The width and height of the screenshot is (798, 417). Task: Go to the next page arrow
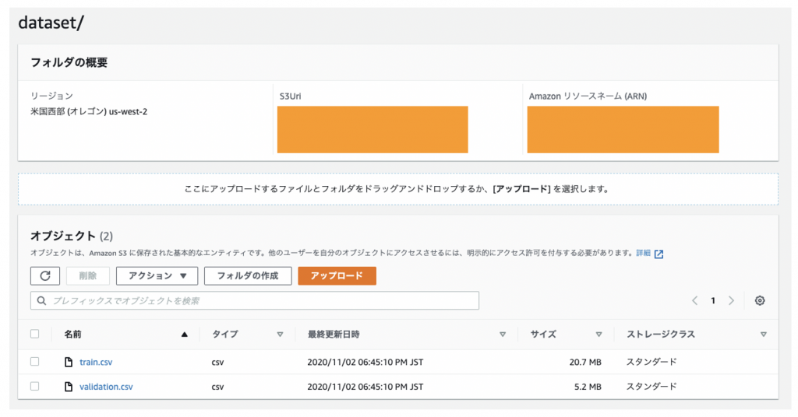click(731, 300)
